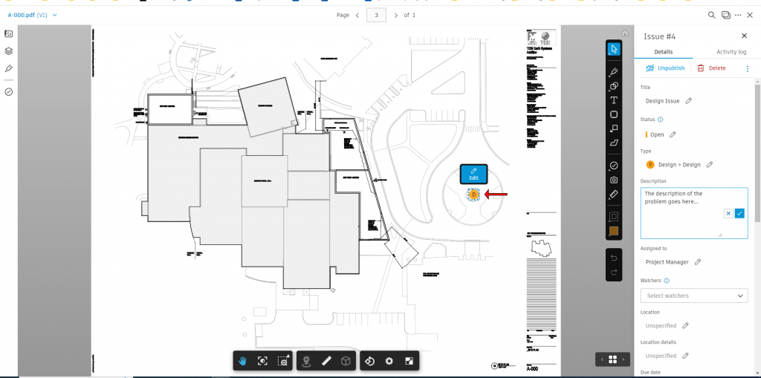Image resolution: width=761 pixels, height=378 pixels.
Task: Show Status info tooltip icon
Action: [x=660, y=120]
